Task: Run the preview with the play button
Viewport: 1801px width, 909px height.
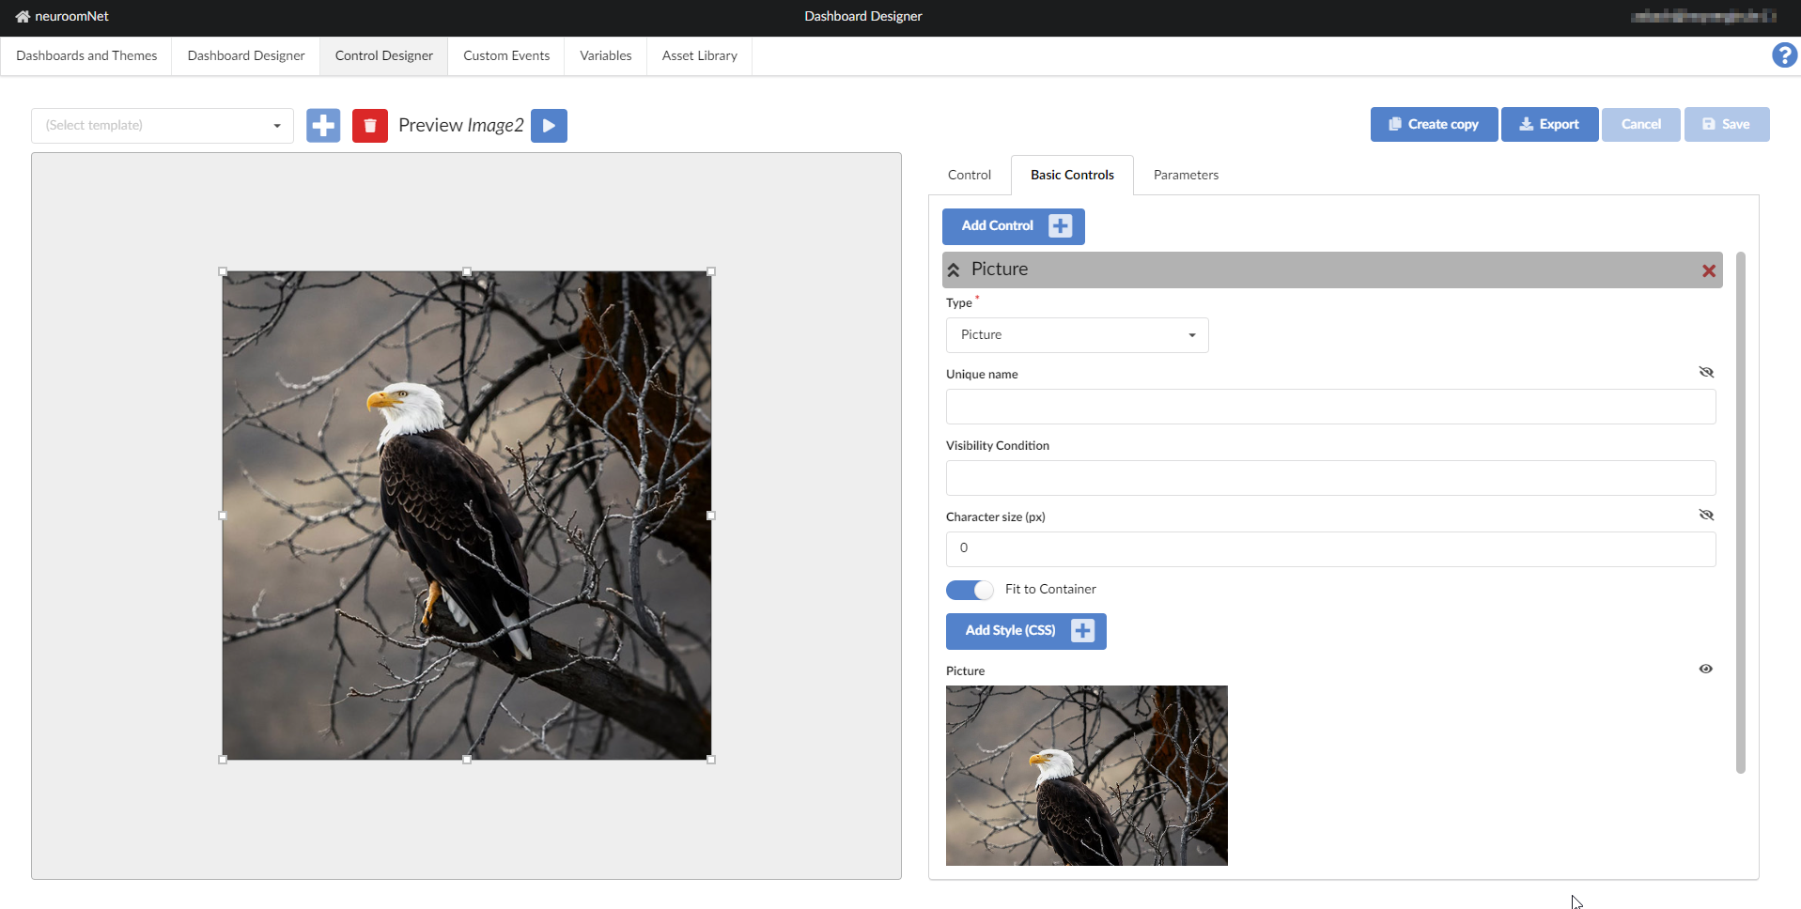Action: pyautogui.click(x=549, y=125)
